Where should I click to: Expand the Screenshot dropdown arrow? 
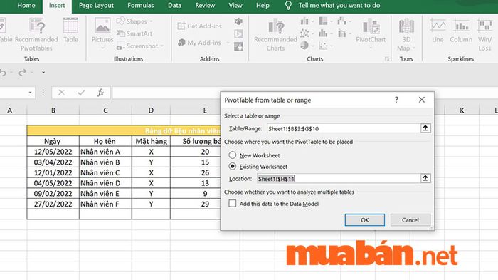tap(162, 46)
